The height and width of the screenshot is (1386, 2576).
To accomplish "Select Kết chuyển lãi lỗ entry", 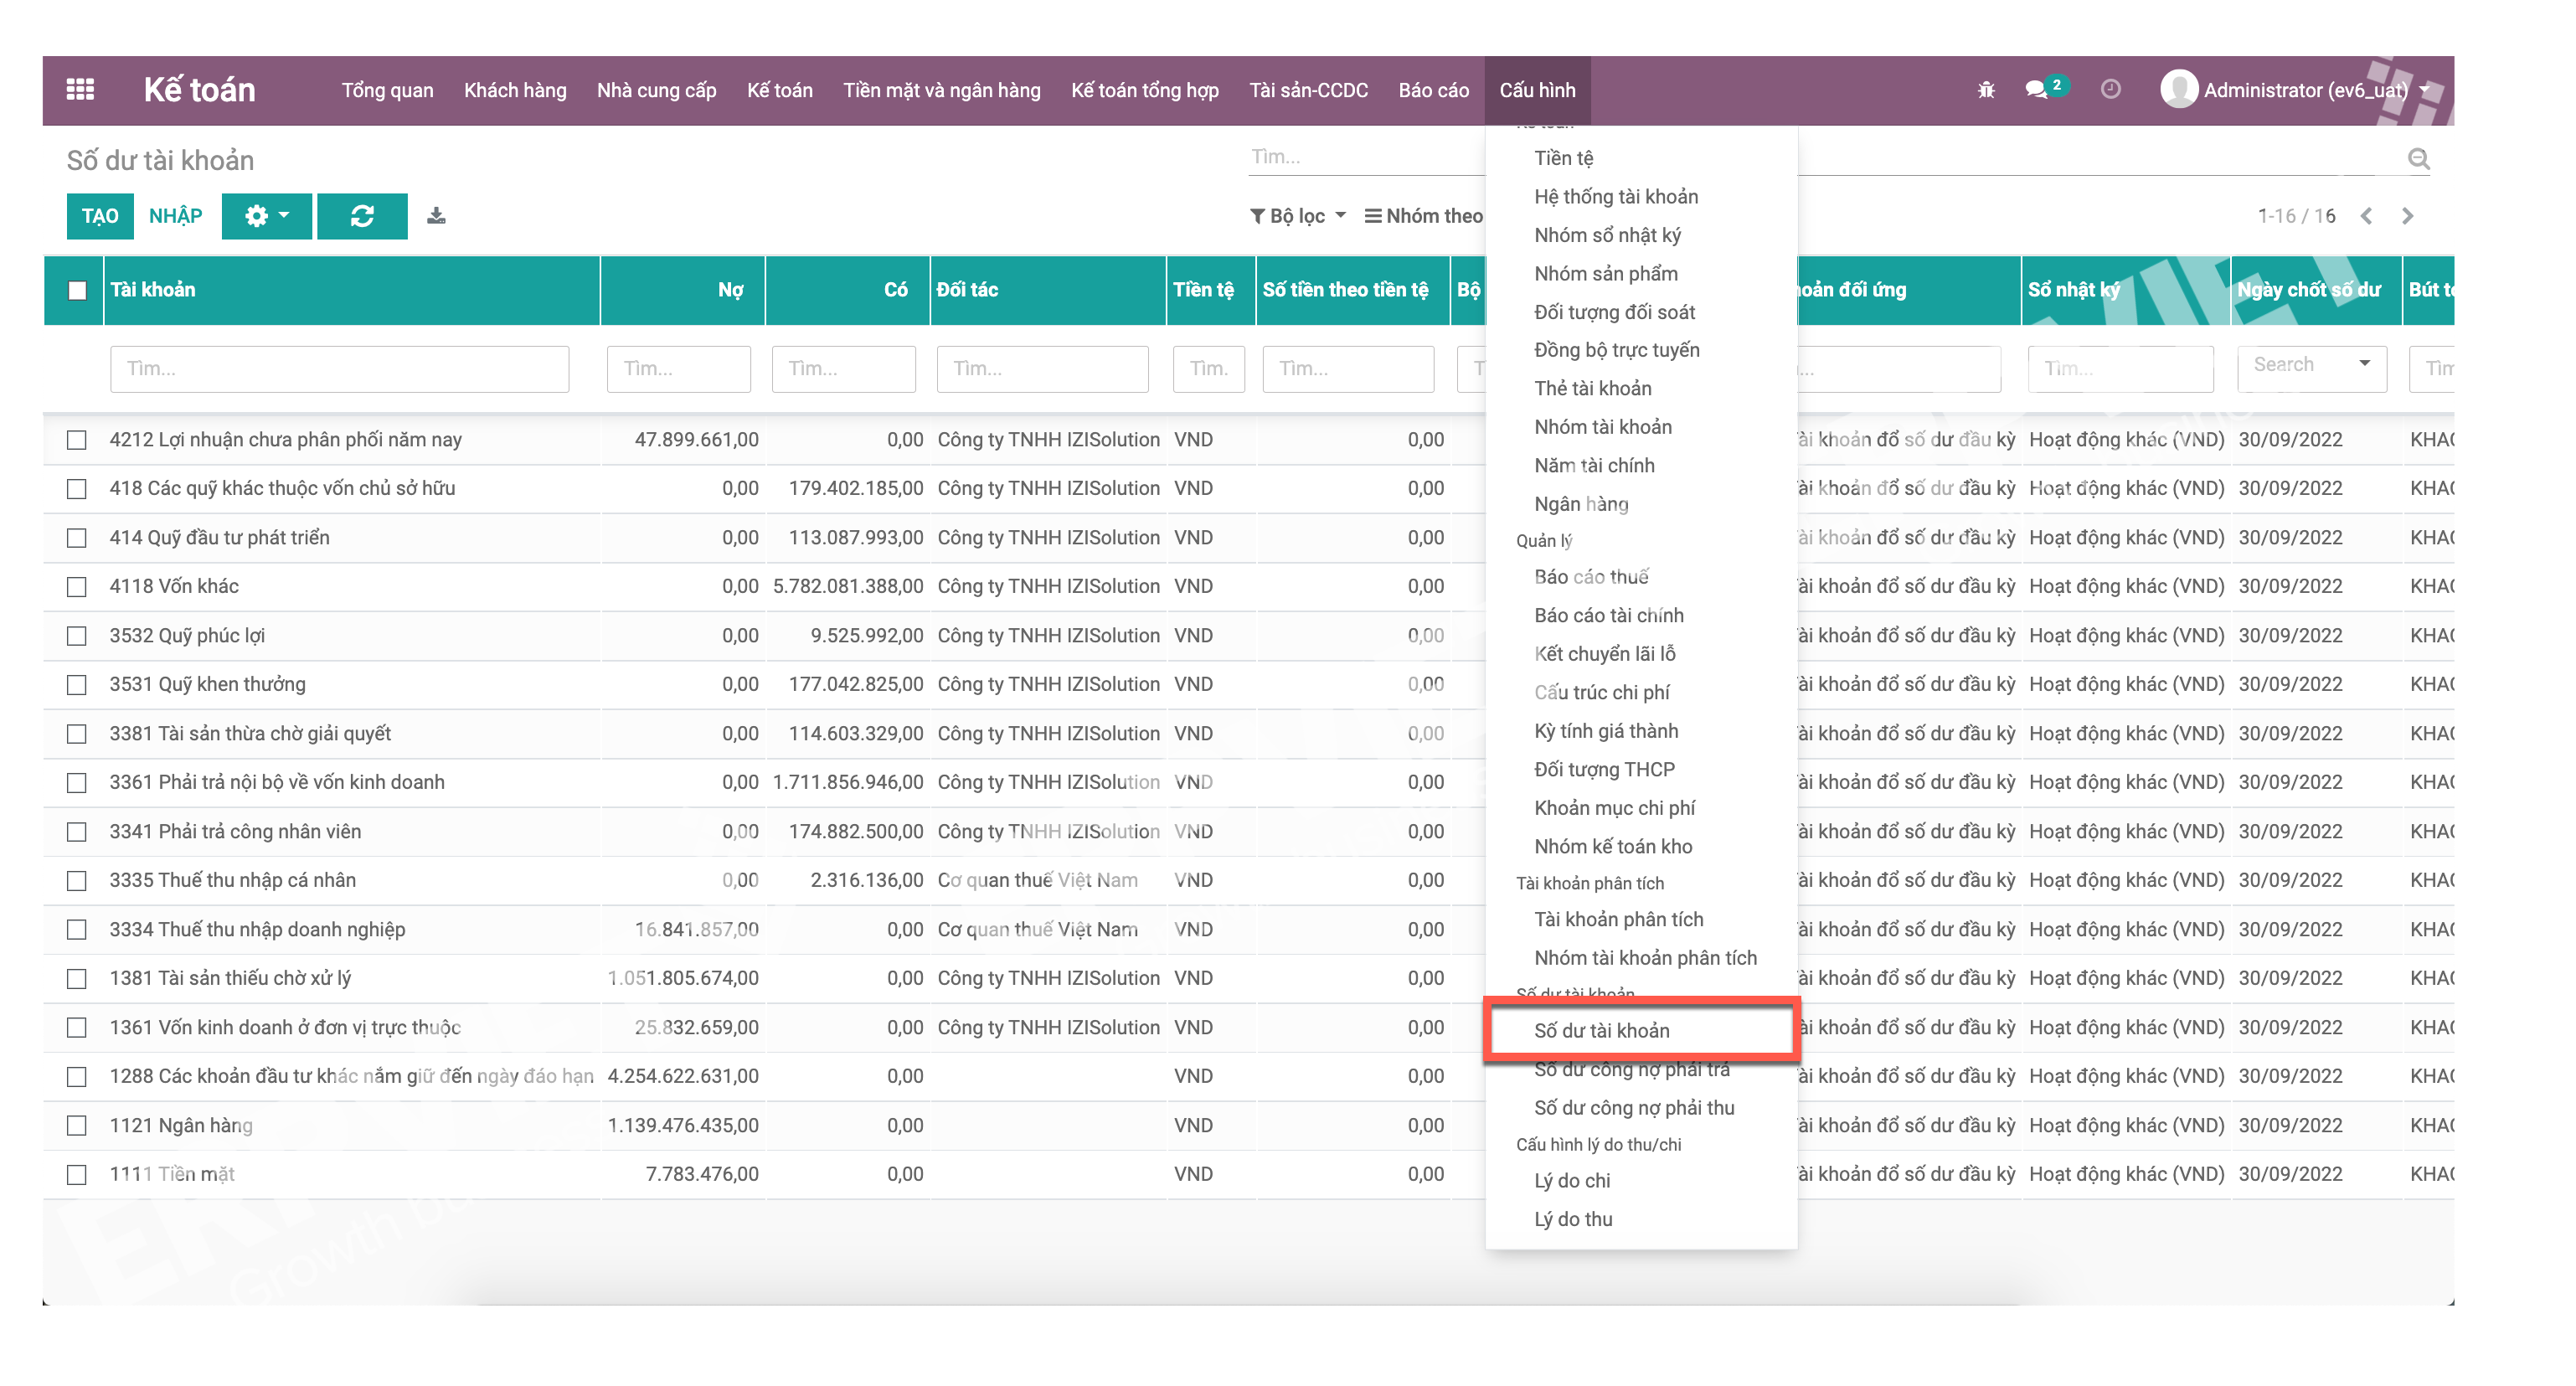I will pos(1604,654).
